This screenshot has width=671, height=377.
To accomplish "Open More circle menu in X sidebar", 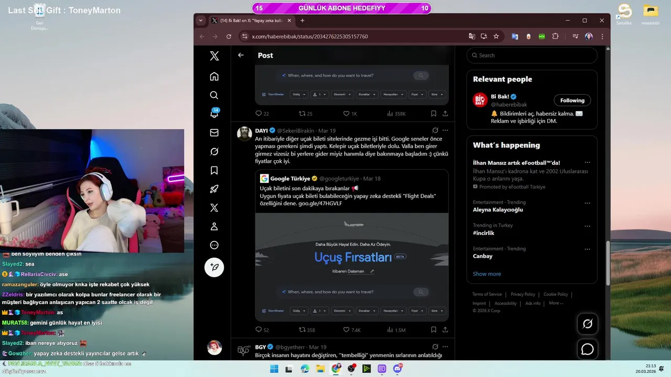I will click(214, 245).
